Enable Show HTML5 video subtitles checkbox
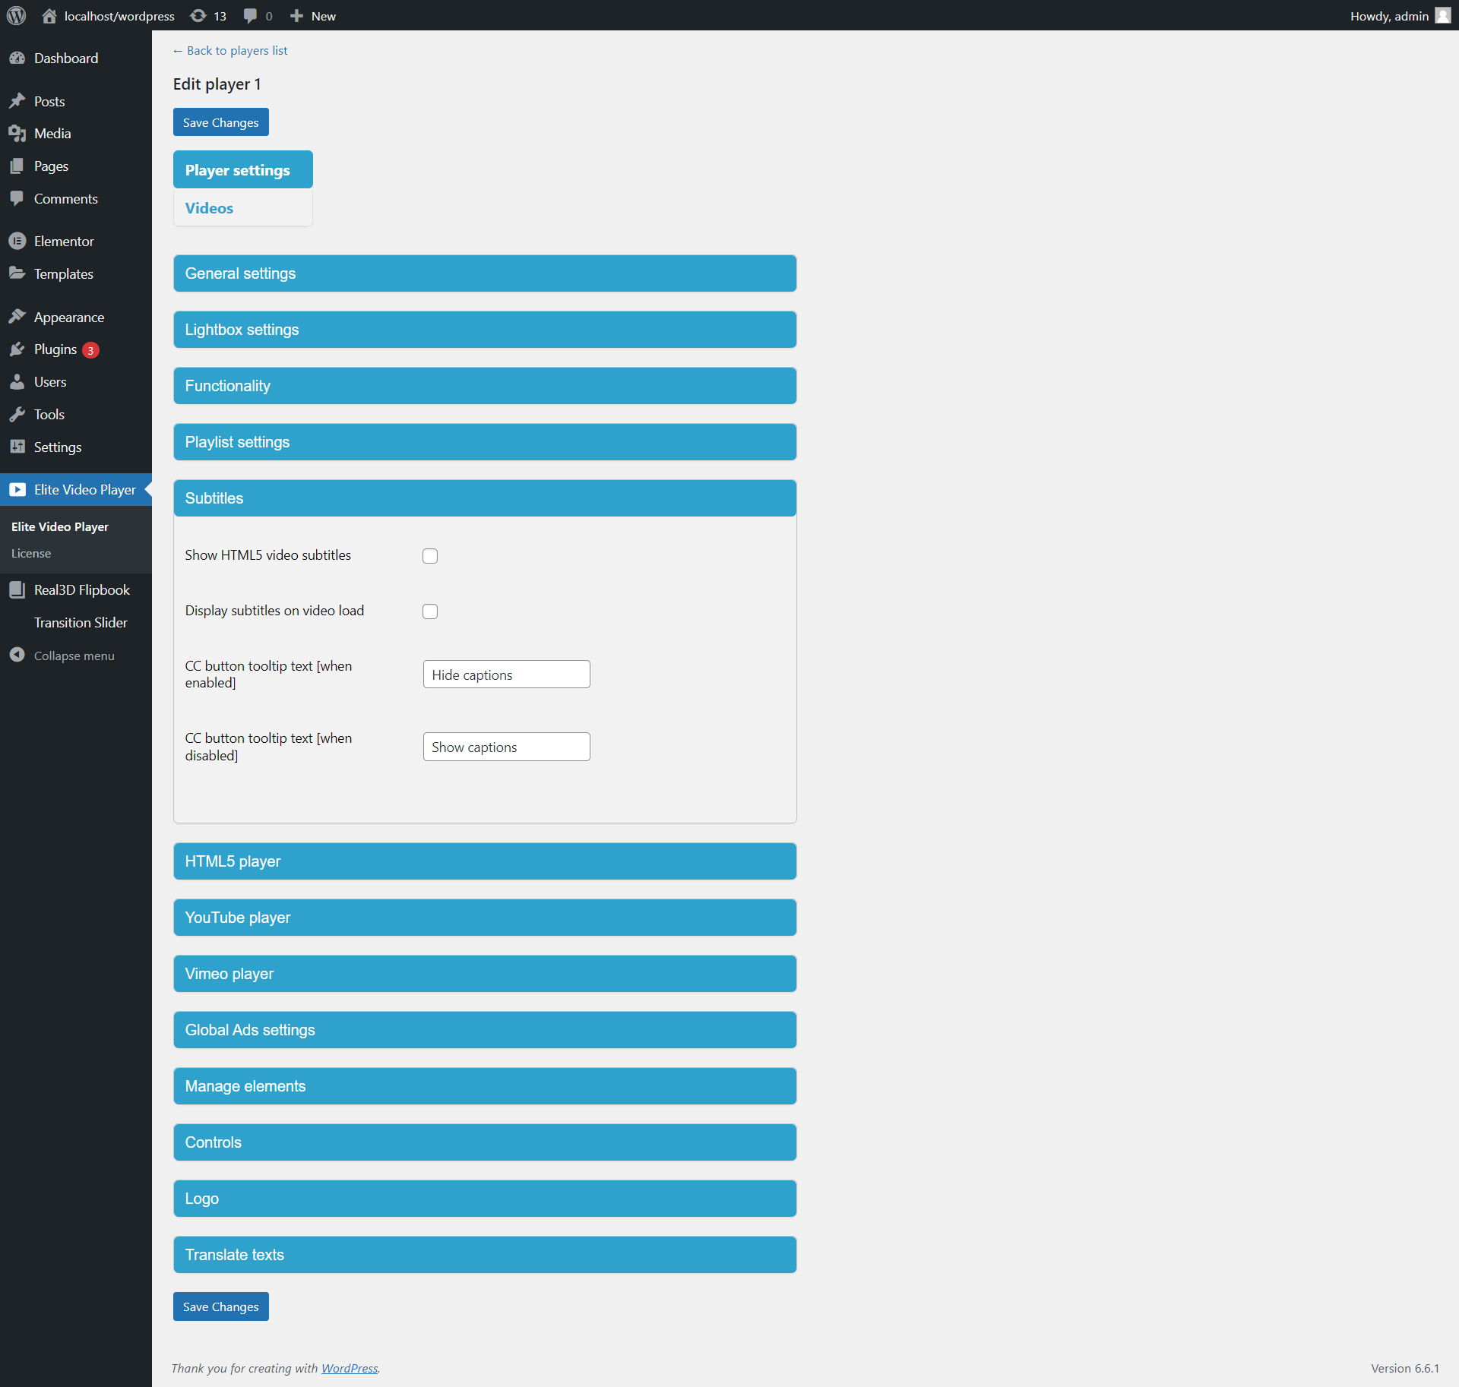Image resolution: width=1459 pixels, height=1387 pixels. [430, 556]
